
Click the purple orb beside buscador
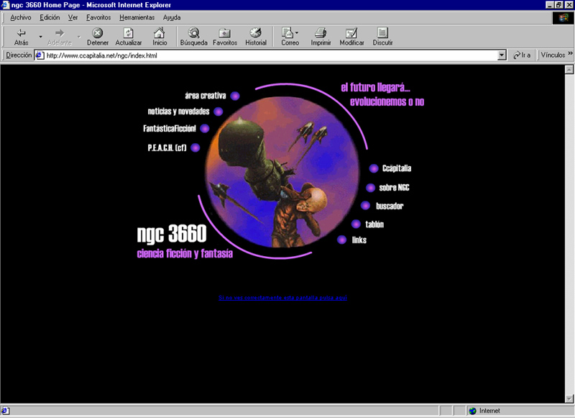(365, 206)
